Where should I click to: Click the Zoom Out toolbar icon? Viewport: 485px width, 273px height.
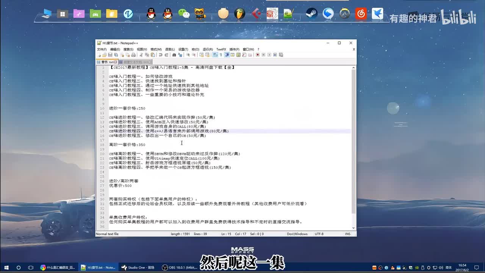[x=193, y=55]
